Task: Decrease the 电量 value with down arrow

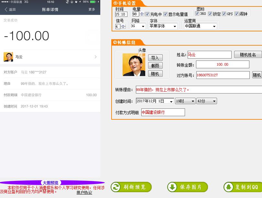Action: point(142,15)
